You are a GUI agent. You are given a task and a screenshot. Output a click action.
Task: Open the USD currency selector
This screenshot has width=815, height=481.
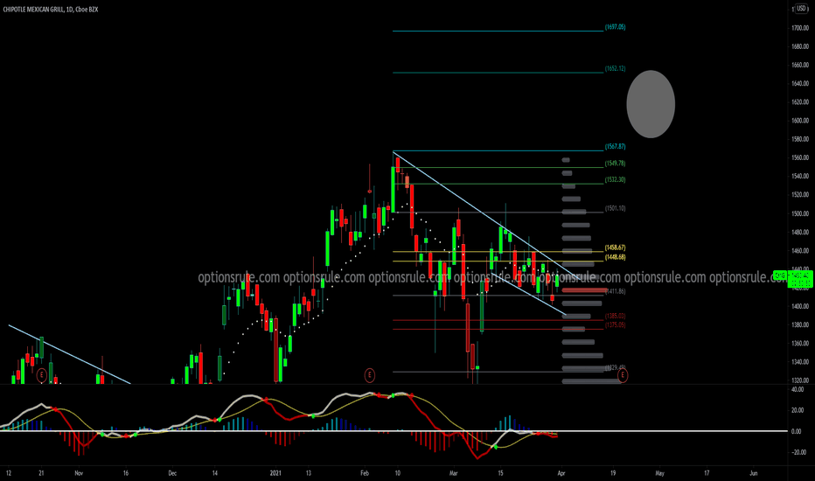[801, 9]
